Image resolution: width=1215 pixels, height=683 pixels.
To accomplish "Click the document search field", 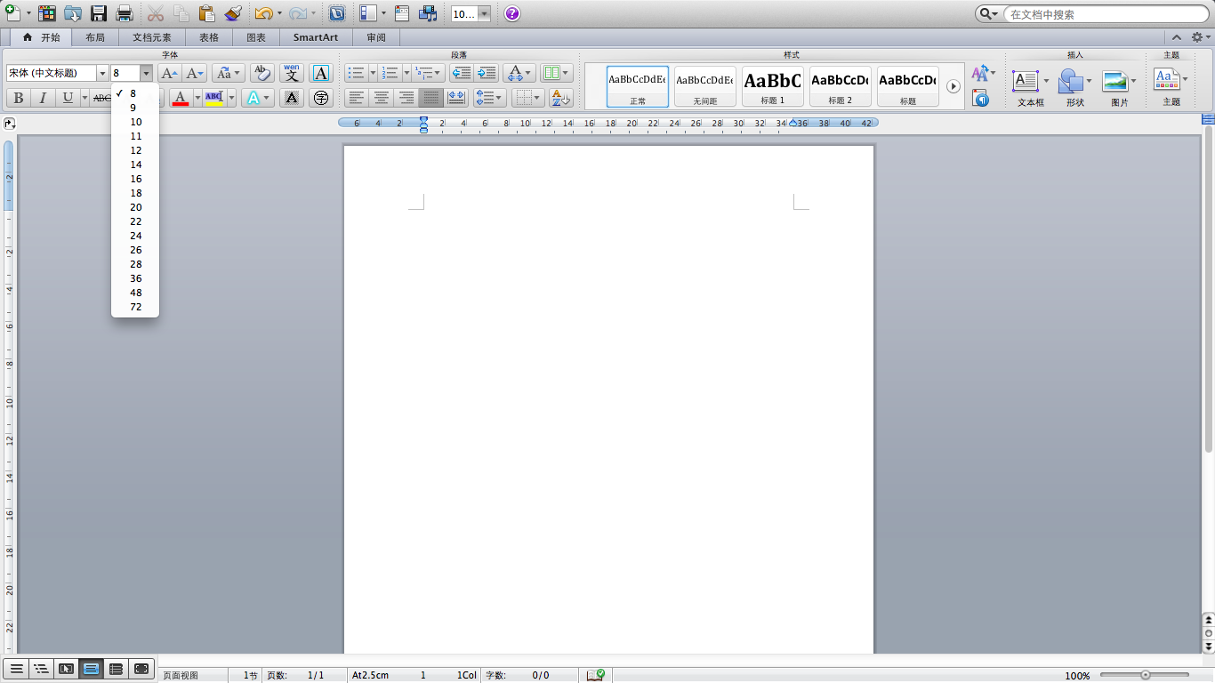I will click(1103, 14).
